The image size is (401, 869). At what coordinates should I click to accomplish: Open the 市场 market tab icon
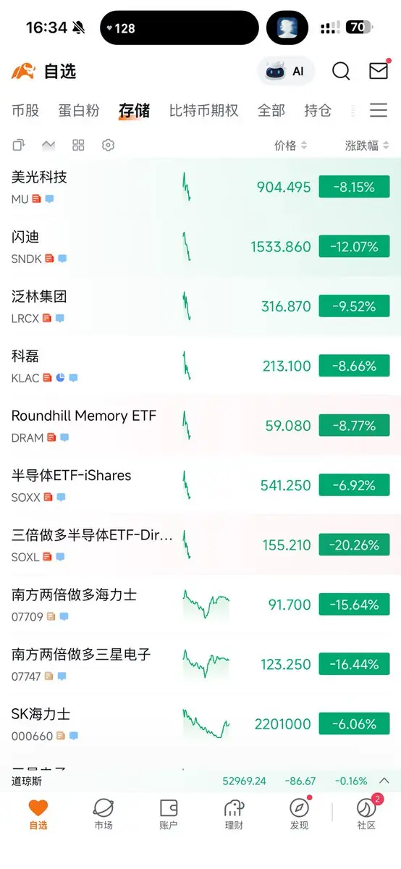[x=104, y=814]
